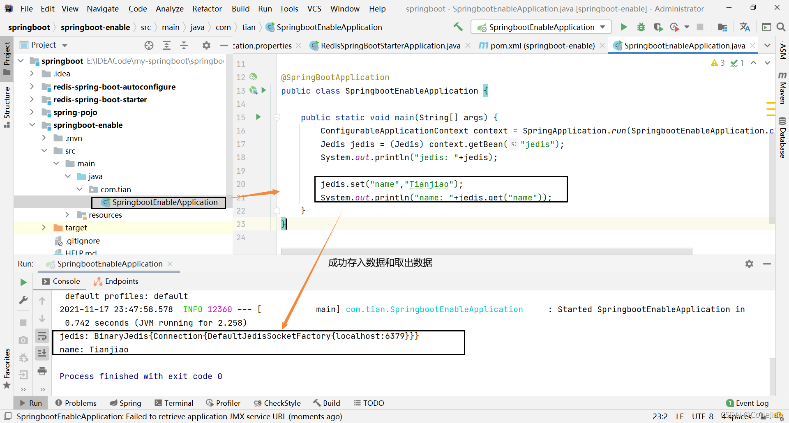Rerun application in Run panel
This screenshot has width=789, height=423.
pos(23,282)
